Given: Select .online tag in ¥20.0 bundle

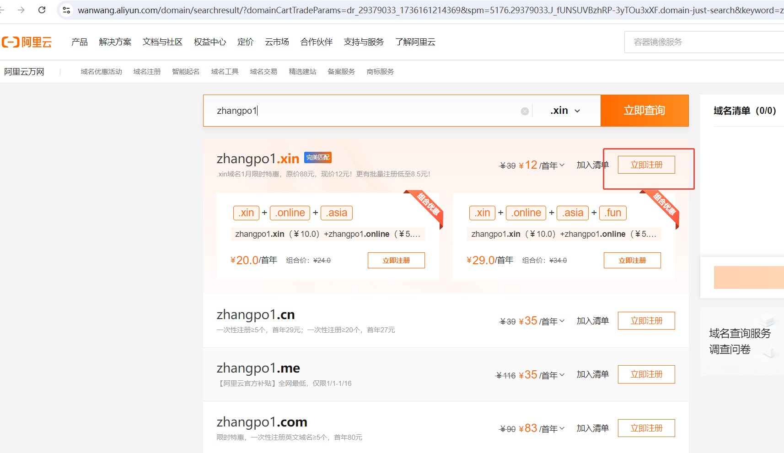Looking at the screenshot, I should (x=290, y=213).
